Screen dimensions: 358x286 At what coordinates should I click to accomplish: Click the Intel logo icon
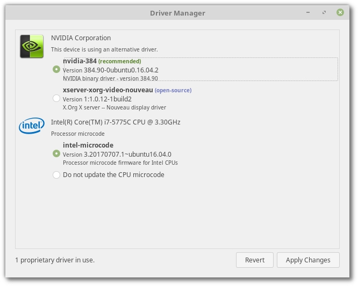pyautogui.click(x=32, y=126)
